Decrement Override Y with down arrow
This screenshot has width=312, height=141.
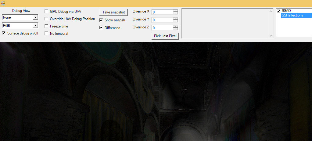click(175, 21)
